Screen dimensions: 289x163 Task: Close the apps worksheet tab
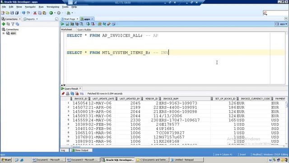(92, 19)
